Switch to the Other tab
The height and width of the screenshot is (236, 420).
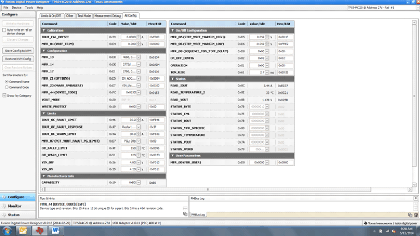70,16
